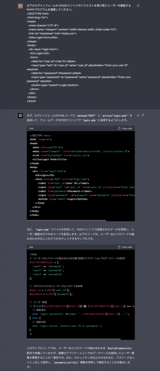This screenshot has width=160, height=371.
Task: Click the '<!DOCTYPE html>' line in user message
Action: pos(38,13)
